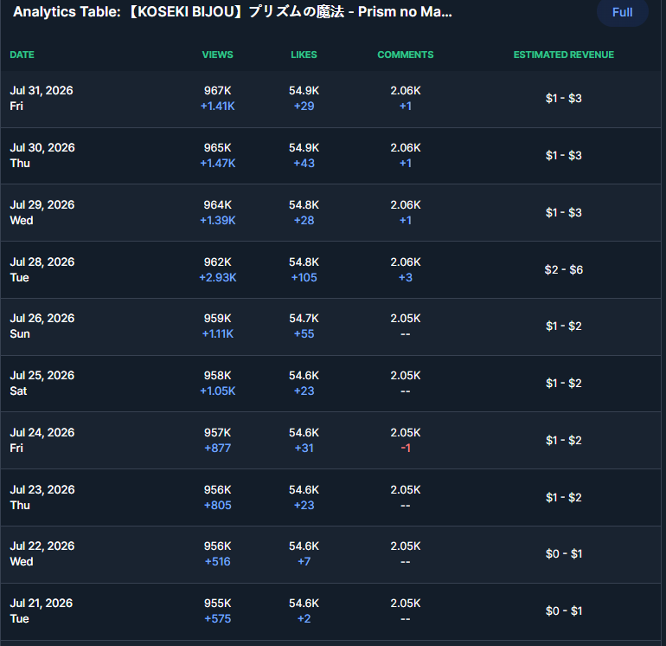The width and height of the screenshot is (666, 646).
Task: Select the Jul 31, 2026 date cell
Action: (x=42, y=98)
